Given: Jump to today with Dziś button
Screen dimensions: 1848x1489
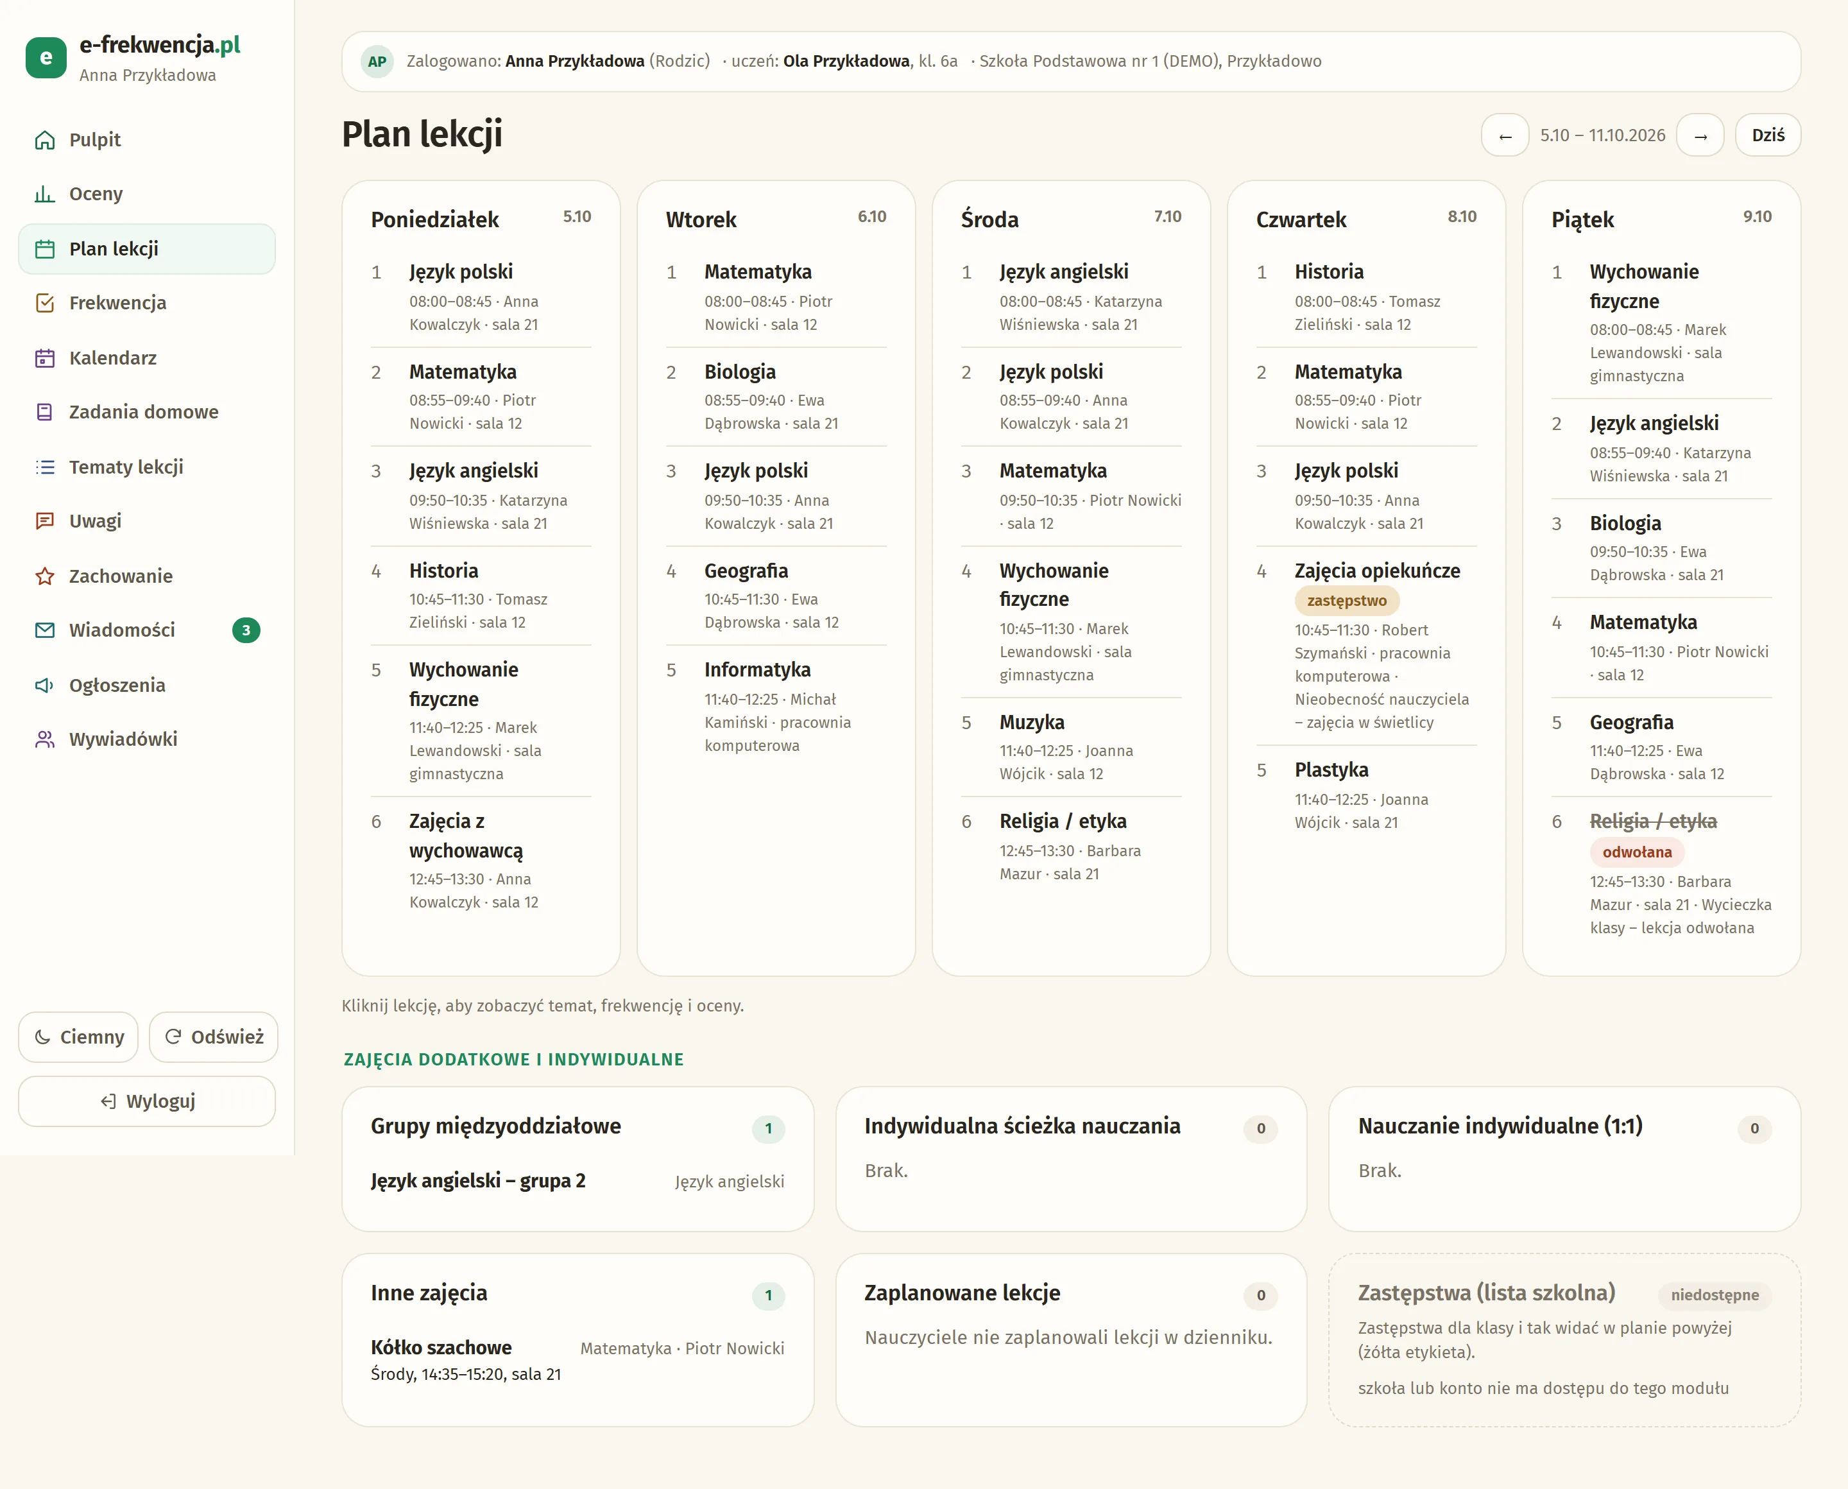Looking at the screenshot, I should click(x=1768, y=135).
